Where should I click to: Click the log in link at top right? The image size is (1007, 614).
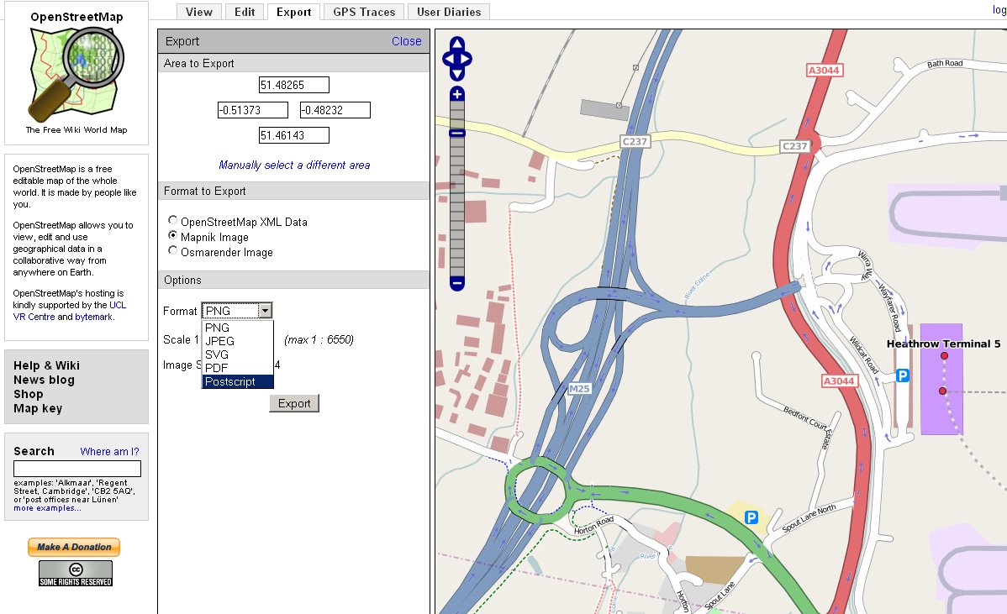coord(999,9)
